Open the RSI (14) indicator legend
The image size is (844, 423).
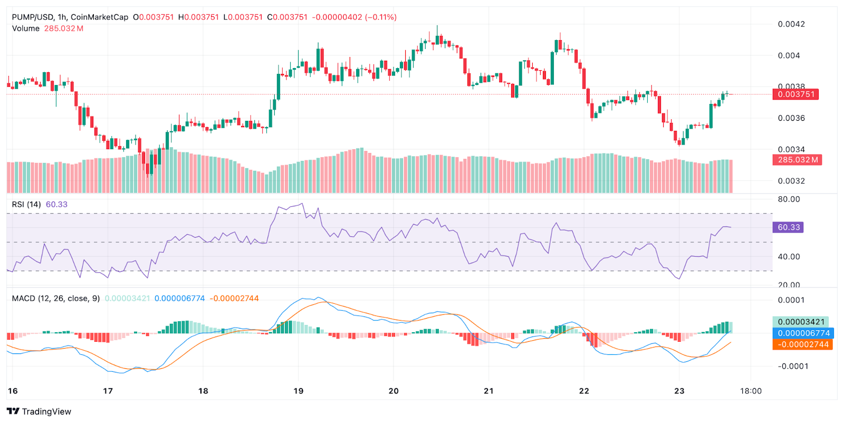[26, 205]
